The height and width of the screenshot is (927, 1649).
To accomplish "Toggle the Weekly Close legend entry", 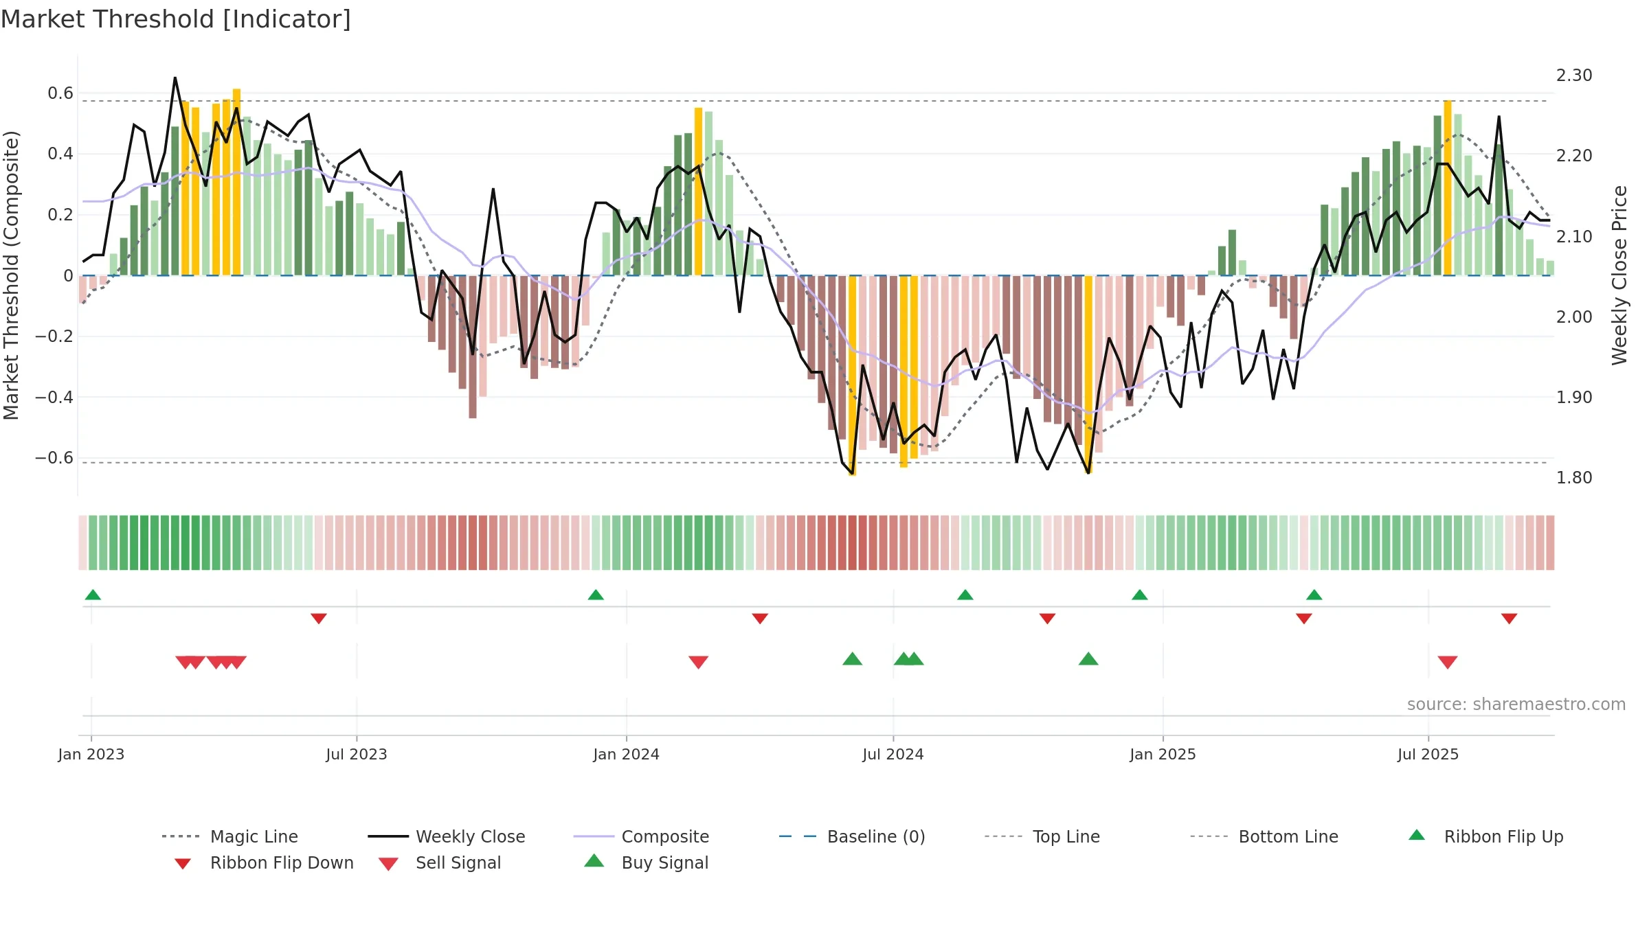I will coord(447,836).
